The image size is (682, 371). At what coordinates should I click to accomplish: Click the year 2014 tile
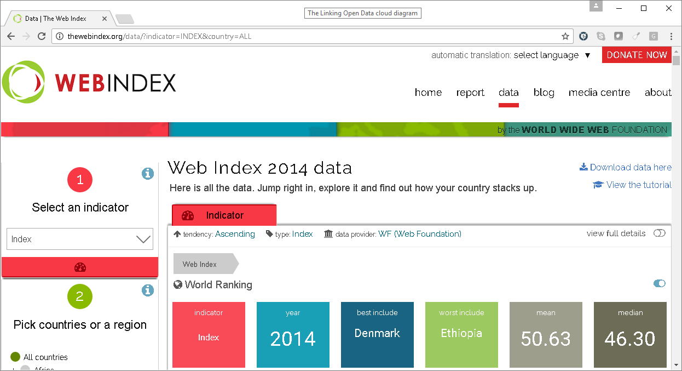tap(293, 334)
